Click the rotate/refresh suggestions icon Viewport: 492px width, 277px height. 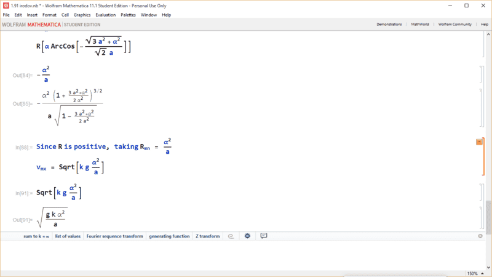[x=231, y=236]
